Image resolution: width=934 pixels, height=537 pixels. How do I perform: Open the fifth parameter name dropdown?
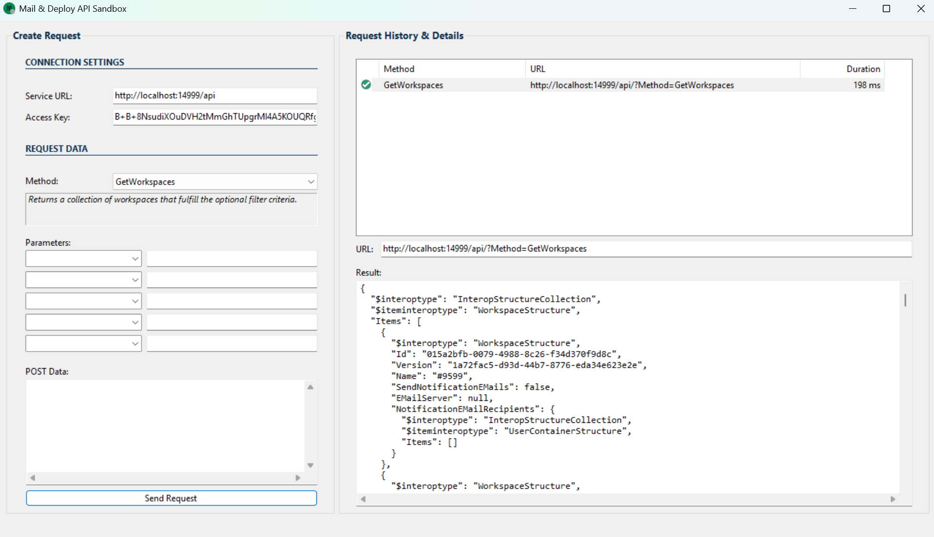click(83, 344)
